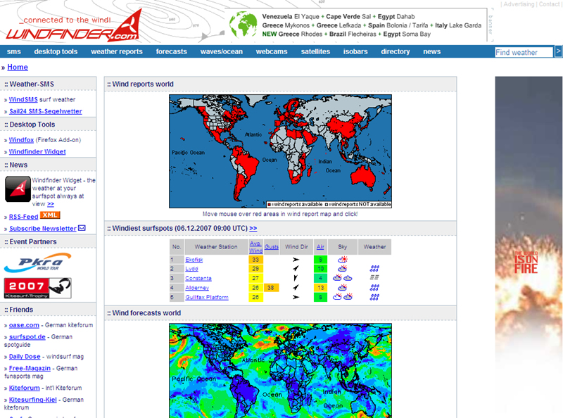Open the forecasts menu item
Viewport: 563px width, 418px height.
point(171,51)
